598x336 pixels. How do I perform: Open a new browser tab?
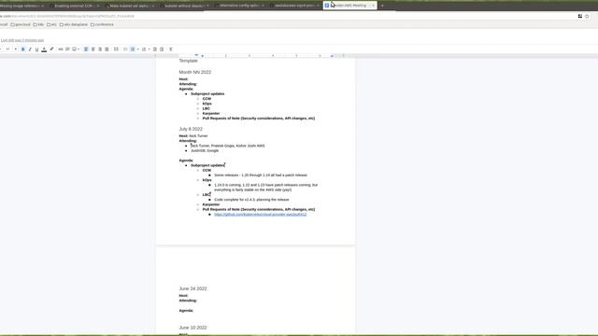[382, 6]
